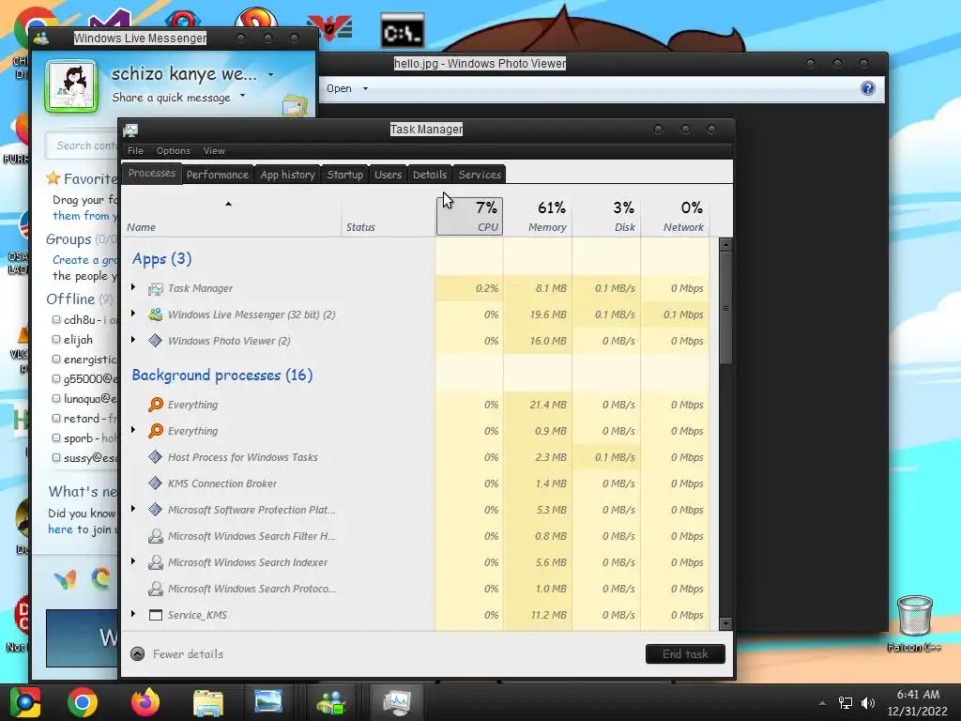Image resolution: width=961 pixels, height=721 pixels.
Task: Click the Windows Photo Viewer process icon
Action: coord(156,340)
